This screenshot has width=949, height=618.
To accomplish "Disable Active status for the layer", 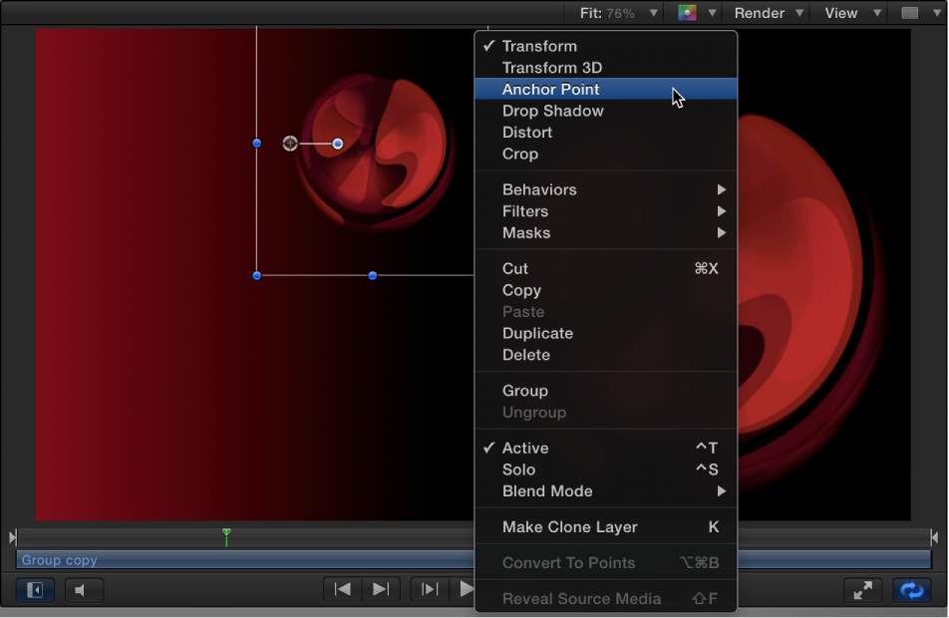I will point(525,448).
